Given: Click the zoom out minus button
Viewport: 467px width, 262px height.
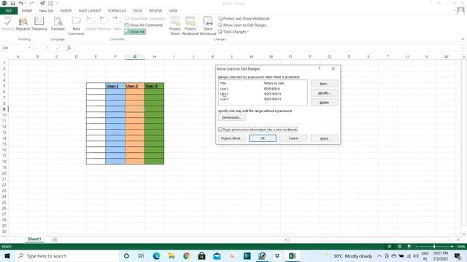Looking at the screenshot, I should (x=417, y=247).
